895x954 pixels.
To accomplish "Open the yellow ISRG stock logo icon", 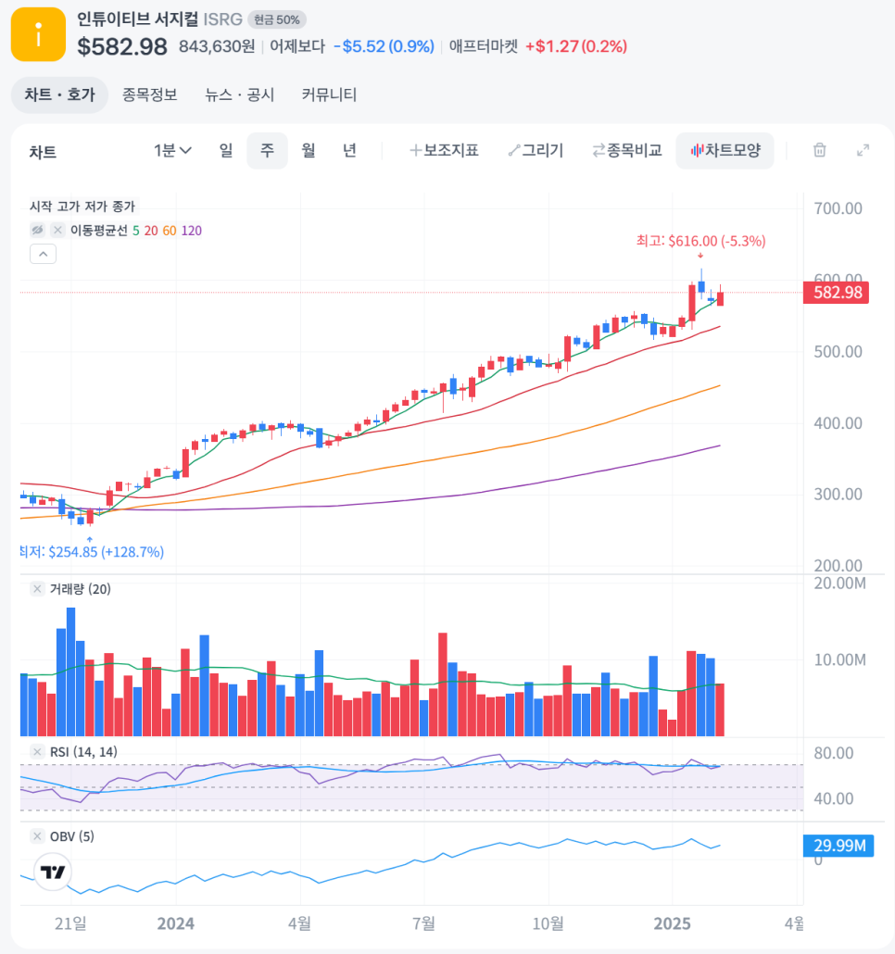I will click(38, 34).
